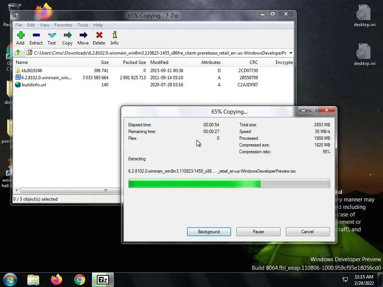This screenshot has height=287, width=383.
Task: Click the taskbar clock 11:15 AM
Action: tap(364, 277)
